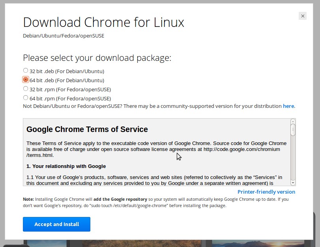Click inside the Terms of Service paragraph text
Image resolution: width=320 pixels, height=247 pixels.
click(156, 149)
